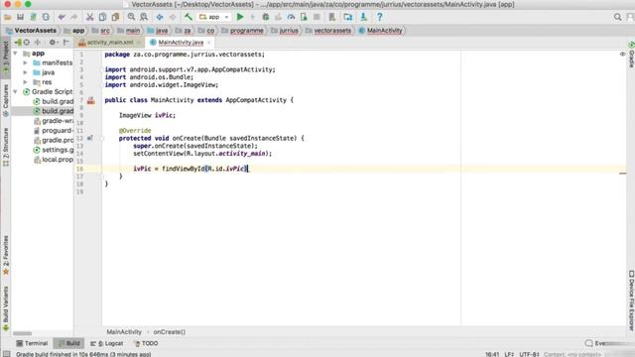The height and width of the screenshot is (357, 635).
Task: Click the Sync project refresh icon
Action: pos(46,17)
